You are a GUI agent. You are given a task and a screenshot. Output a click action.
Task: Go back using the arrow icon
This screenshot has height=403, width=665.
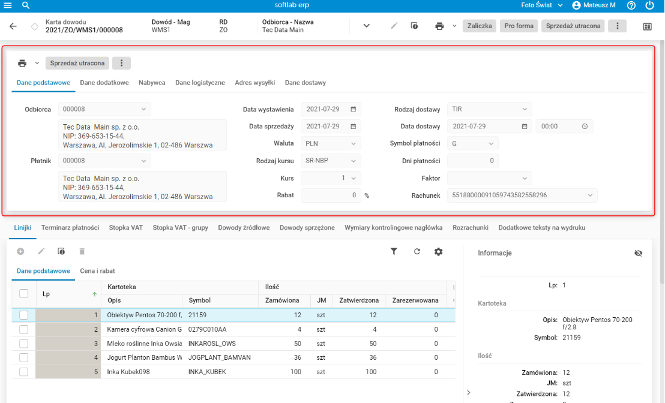tap(13, 26)
